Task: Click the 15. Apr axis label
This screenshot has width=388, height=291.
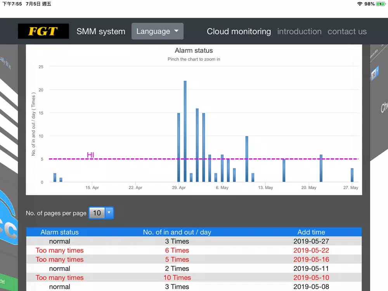Action: coord(92,187)
